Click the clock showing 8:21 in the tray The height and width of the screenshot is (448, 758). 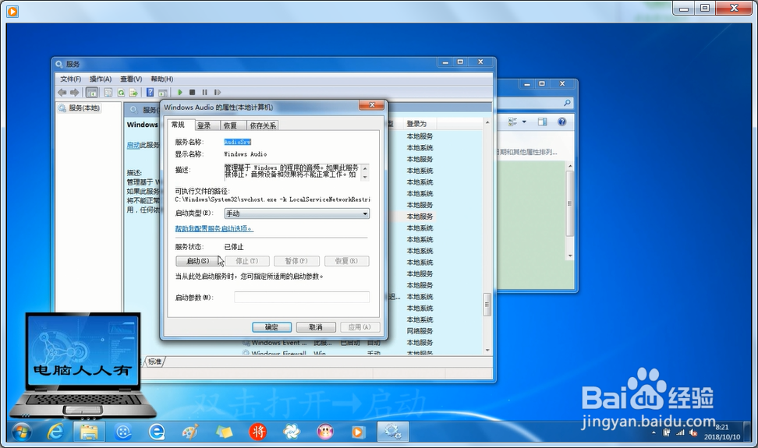tap(722, 427)
